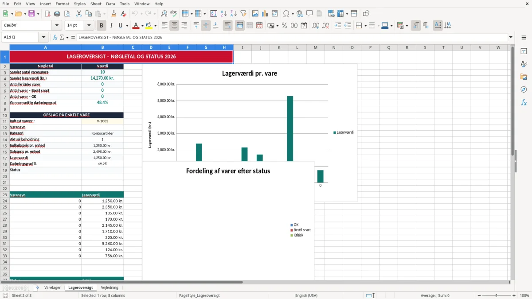This screenshot has height=299, width=532.
Task: Expand the Name Box dropdown
Action: tap(43, 37)
